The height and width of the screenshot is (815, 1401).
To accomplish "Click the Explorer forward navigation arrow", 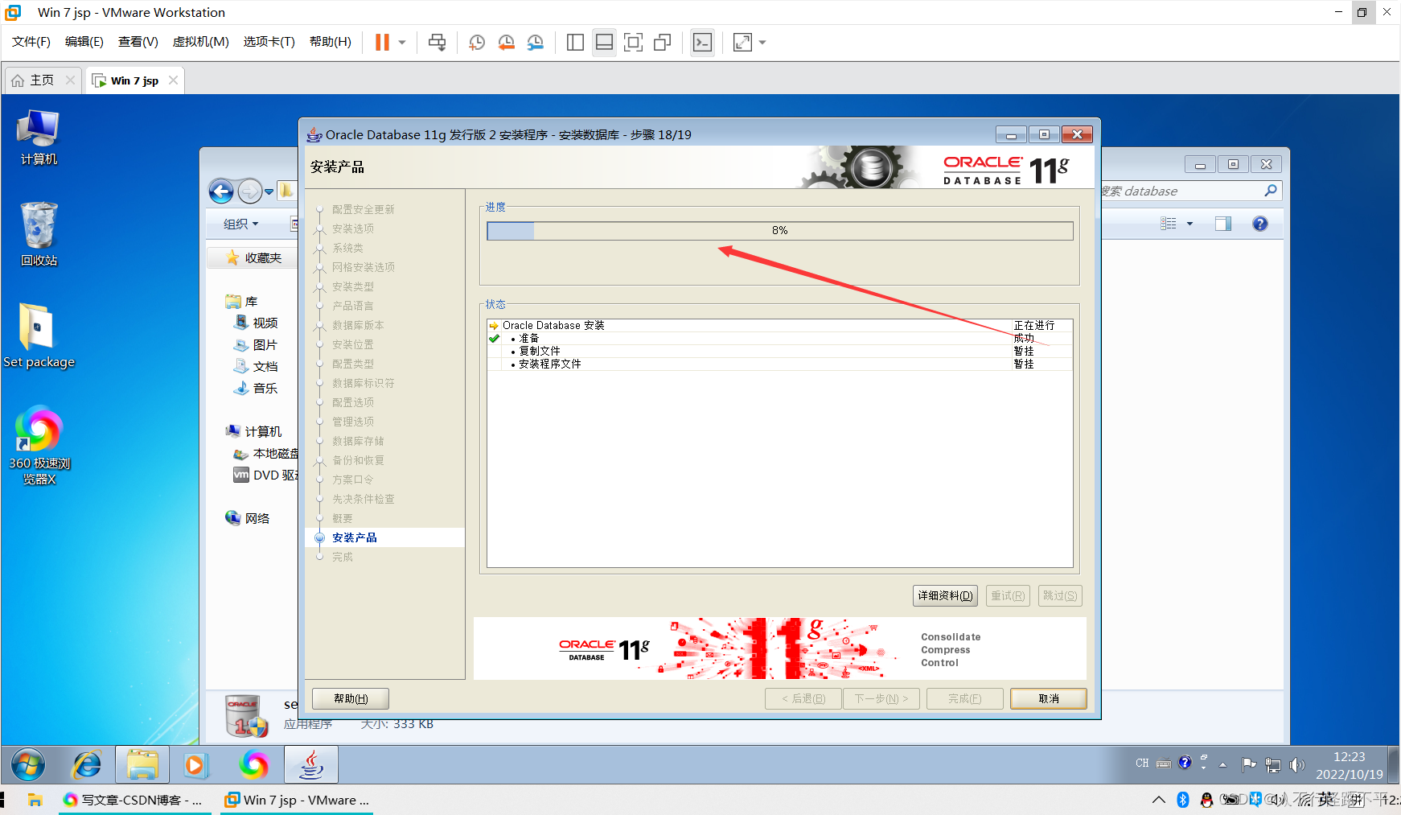I will [x=250, y=191].
